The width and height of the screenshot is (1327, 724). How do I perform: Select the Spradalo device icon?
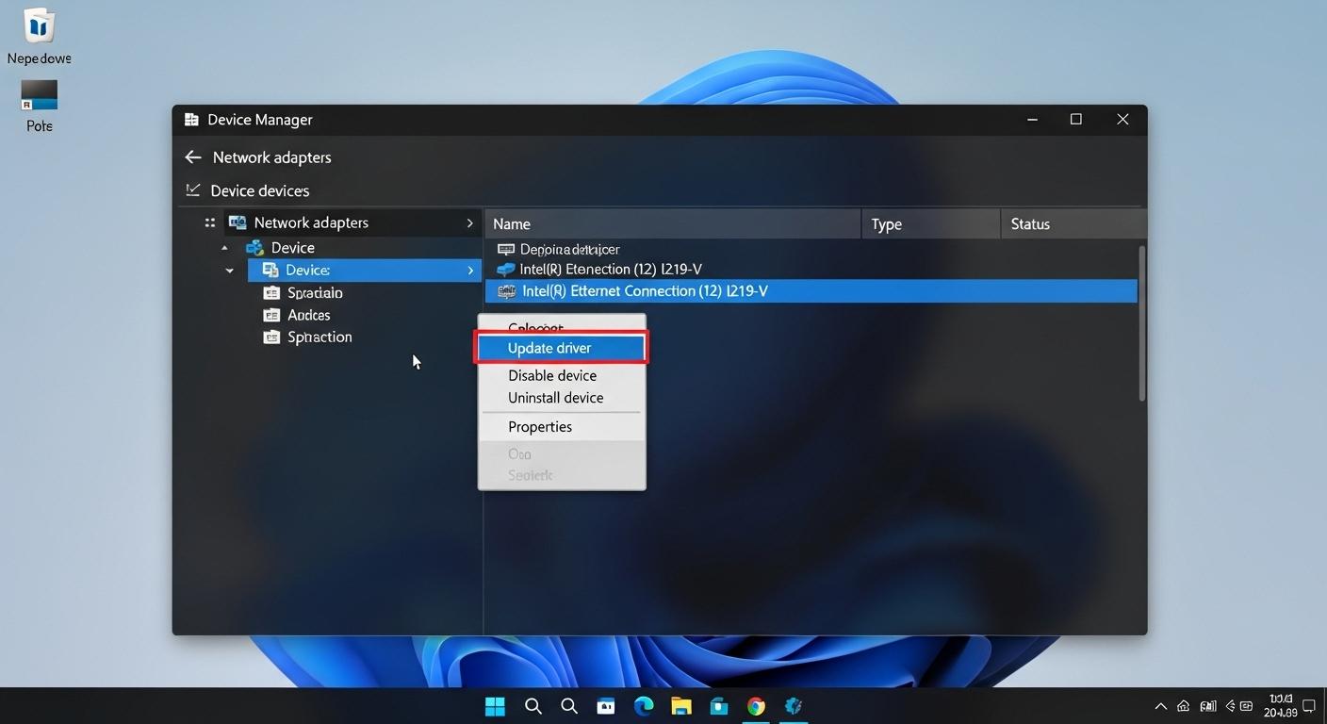click(271, 292)
